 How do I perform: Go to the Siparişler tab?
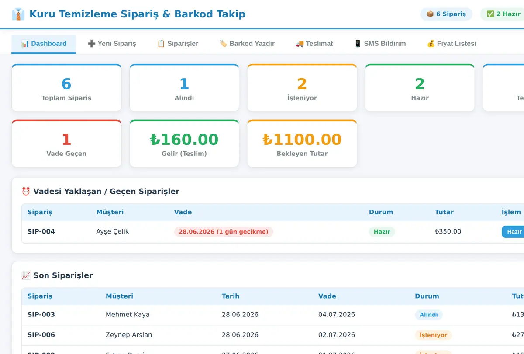[178, 44]
